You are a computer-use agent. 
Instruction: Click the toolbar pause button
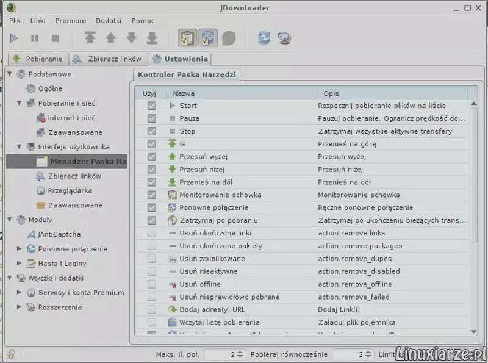point(35,38)
